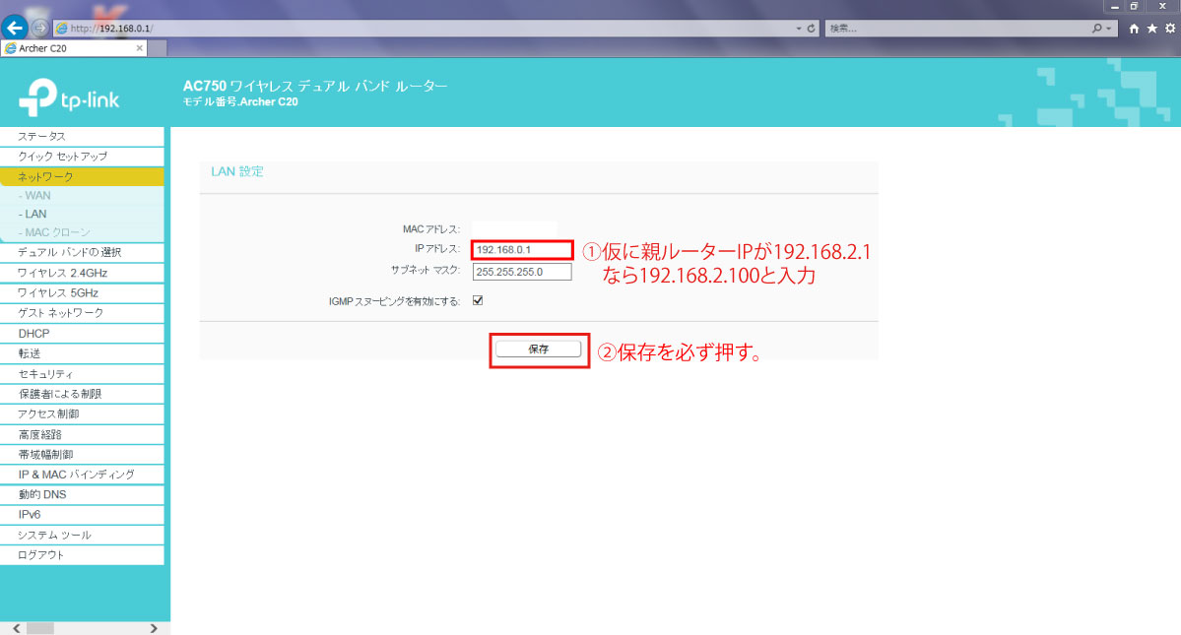The width and height of the screenshot is (1181, 635).
Task: Click the 保存 button
Action: coord(538,349)
